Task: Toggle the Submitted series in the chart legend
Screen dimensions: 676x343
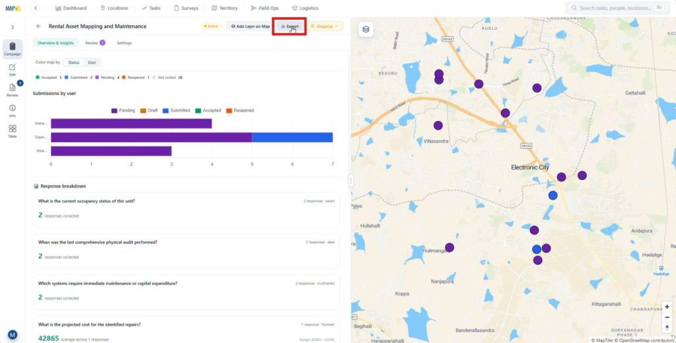Action: 176,110
